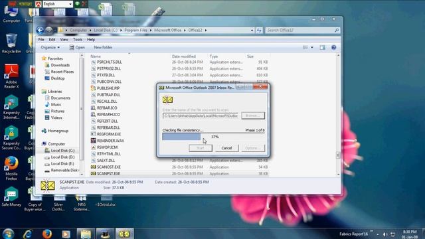The height and width of the screenshot is (239, 425).
Task: Click the Explorer Back navigation arrow
Action: [40, 30]
